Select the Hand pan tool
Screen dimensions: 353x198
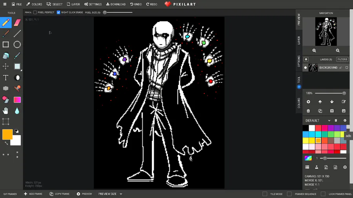[6, 110]
